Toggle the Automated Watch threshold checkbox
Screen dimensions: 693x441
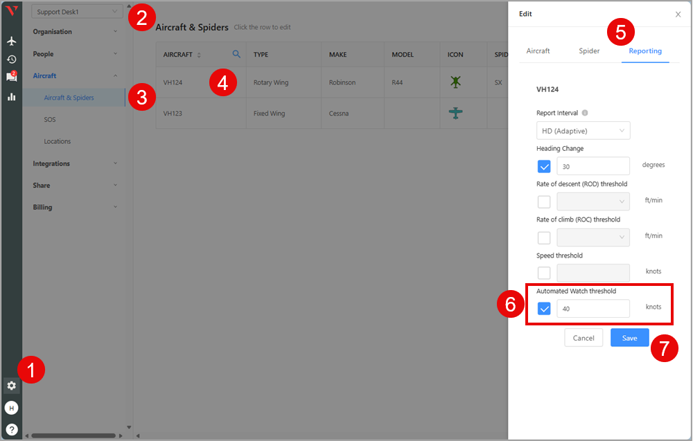tap(544, 309)
